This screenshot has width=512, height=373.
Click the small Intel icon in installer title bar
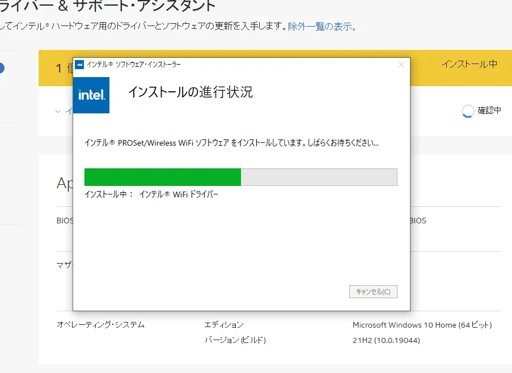tap(79, 65)
